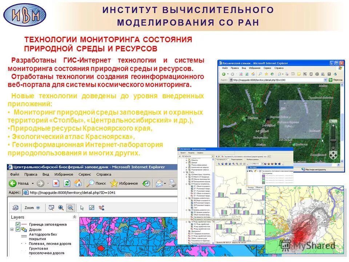Click the address field showing ID=1040
This screenshot has height=262, width=349.
coord(278,80)
